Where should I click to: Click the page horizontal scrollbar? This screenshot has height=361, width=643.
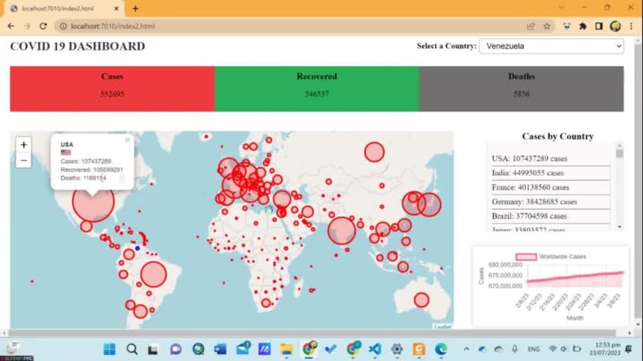(312, 333)
